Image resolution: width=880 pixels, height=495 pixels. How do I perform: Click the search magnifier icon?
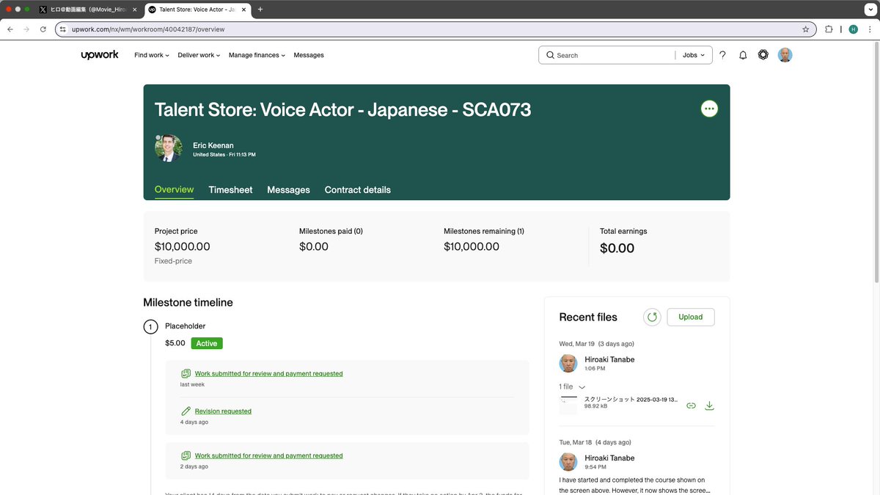click(550, 55)
